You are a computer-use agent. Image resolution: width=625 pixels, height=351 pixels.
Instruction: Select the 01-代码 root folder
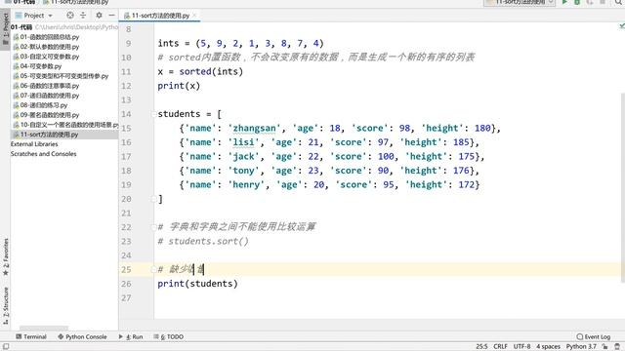click(x=21, y=27)
